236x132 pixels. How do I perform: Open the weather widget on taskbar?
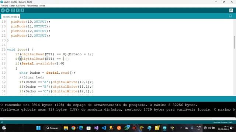pos(4,128)
